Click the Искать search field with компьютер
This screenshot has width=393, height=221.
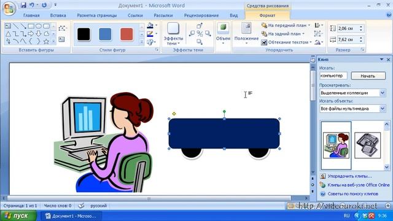pos(333,76)
